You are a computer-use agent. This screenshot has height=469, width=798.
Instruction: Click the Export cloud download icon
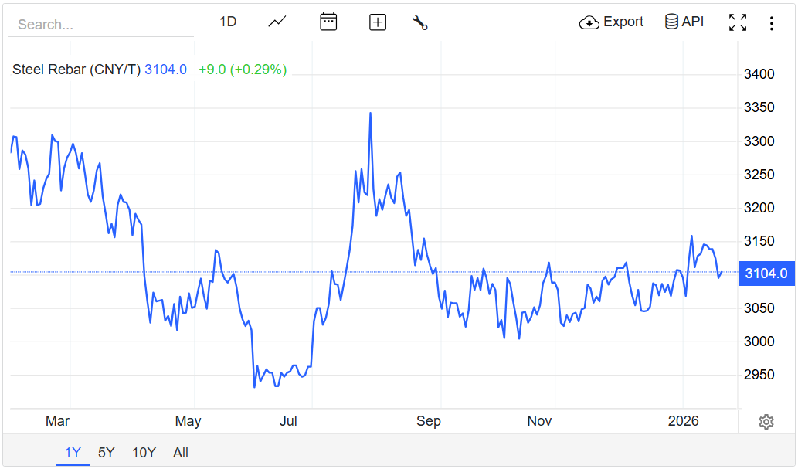pos(589,22)
